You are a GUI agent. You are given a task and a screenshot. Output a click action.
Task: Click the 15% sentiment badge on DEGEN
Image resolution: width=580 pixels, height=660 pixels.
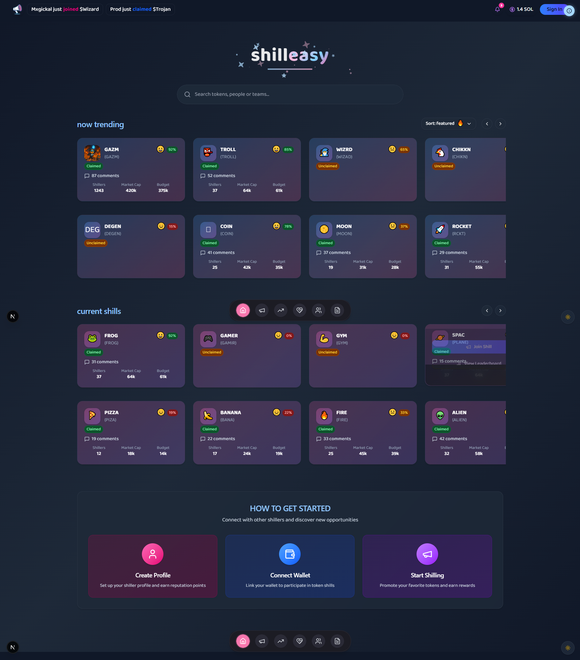(x=173, y=227)
